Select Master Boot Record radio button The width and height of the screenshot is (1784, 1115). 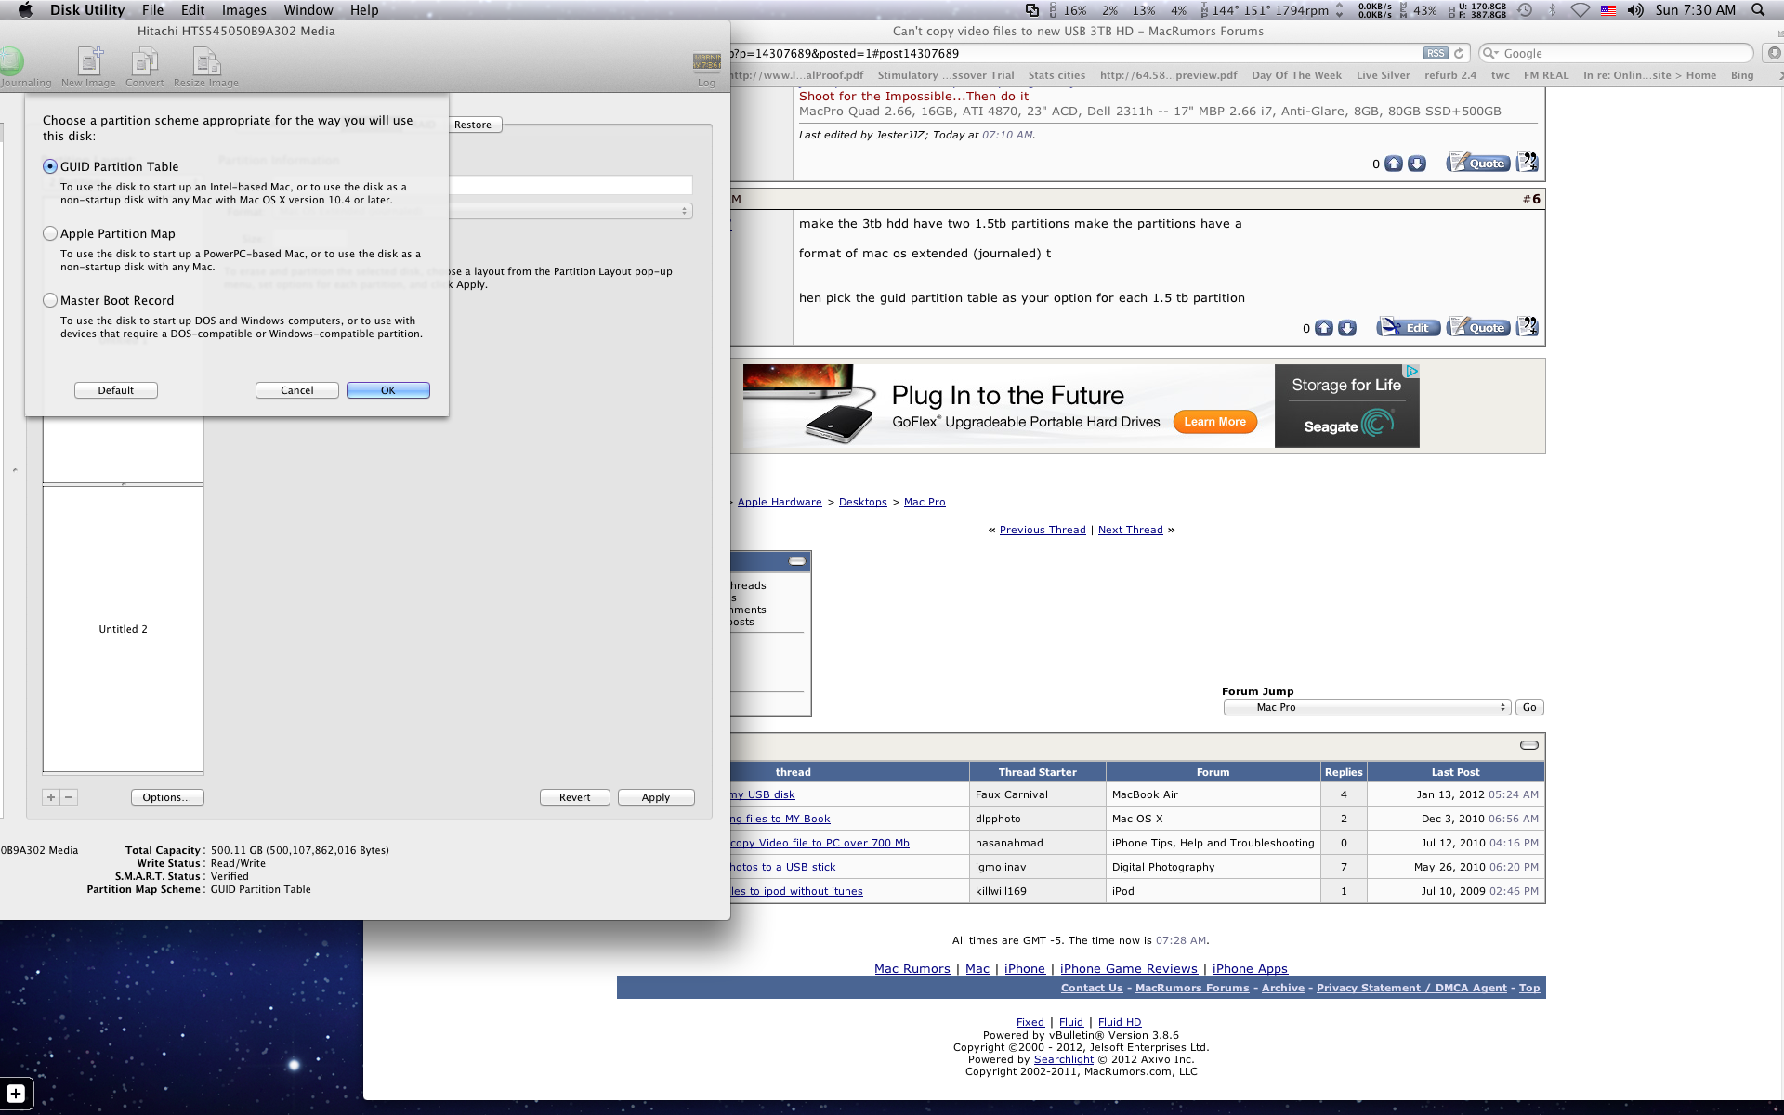(x=50, y=300)
